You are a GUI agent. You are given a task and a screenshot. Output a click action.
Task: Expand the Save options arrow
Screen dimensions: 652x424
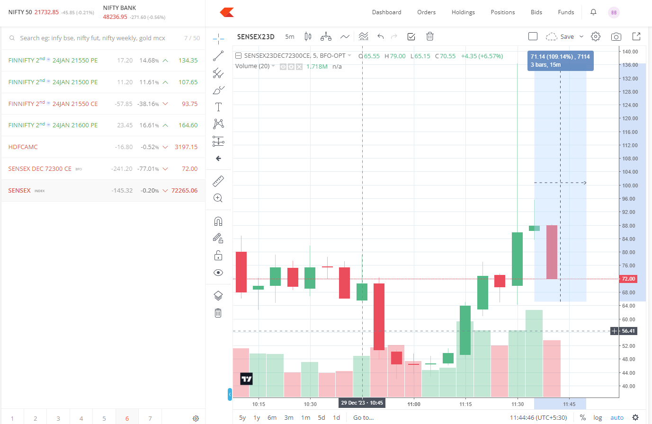point(581,36)
